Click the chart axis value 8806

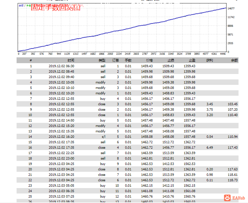[x=230, y=26]
